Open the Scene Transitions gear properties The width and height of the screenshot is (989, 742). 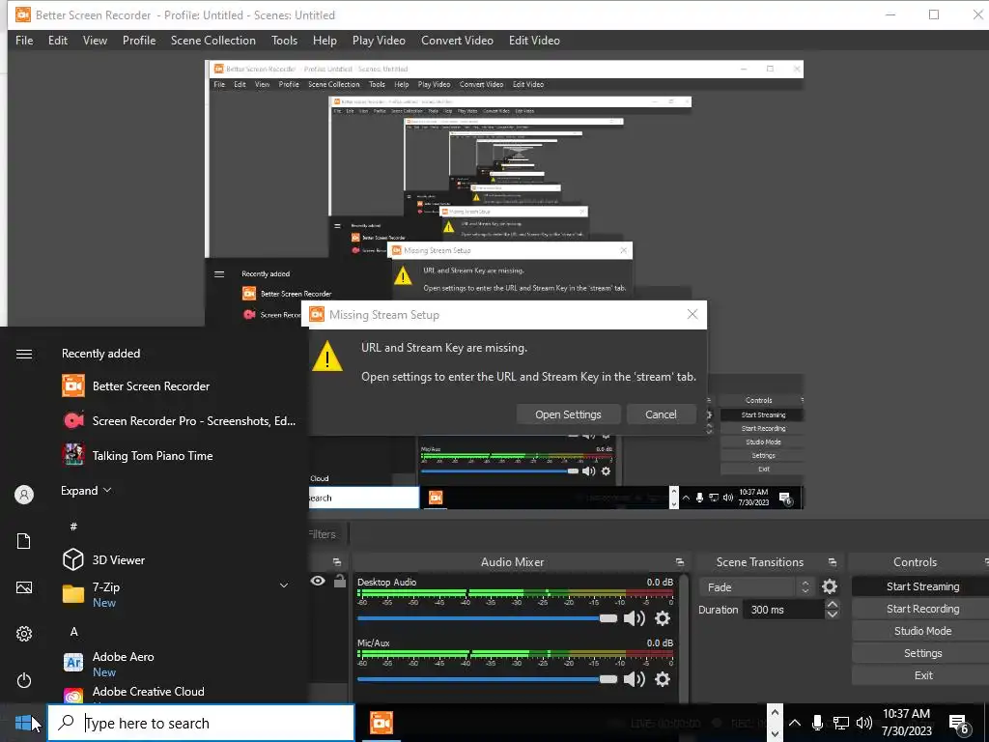coord(830,587)
